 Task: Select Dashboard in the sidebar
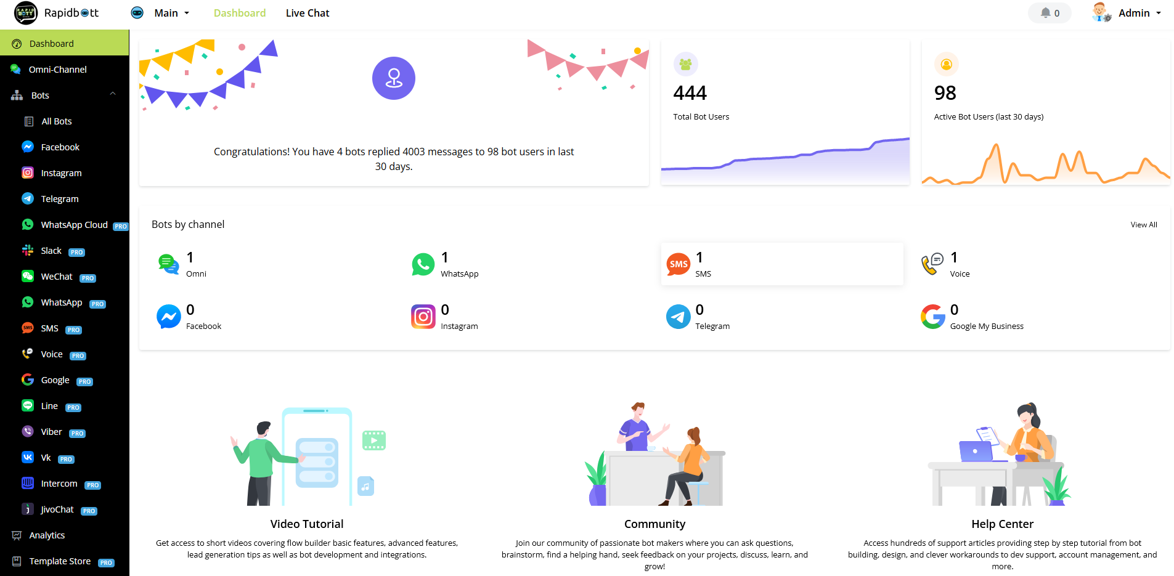point(65,43)
